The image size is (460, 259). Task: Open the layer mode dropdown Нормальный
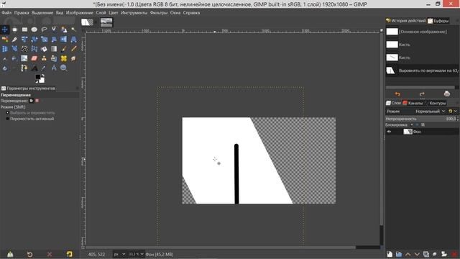(431, 112)
